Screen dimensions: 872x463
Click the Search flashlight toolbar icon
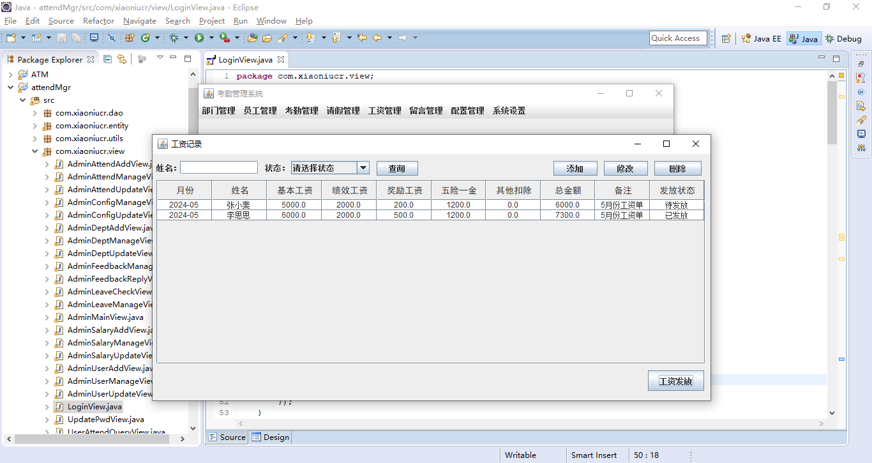(x=283, y=38)
